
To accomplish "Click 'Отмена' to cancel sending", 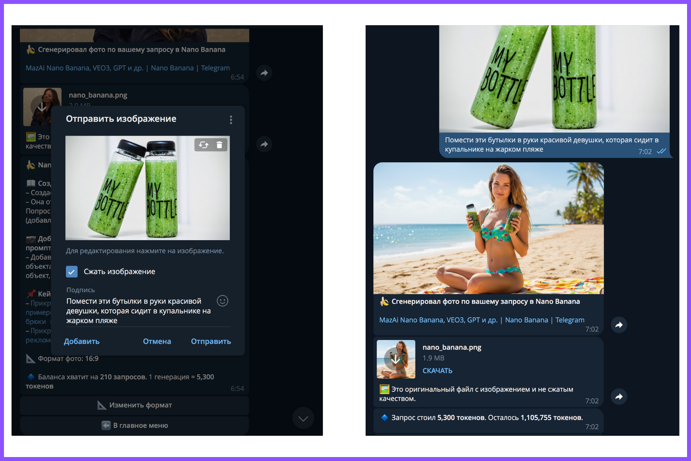I will click(x=157, y=341).
